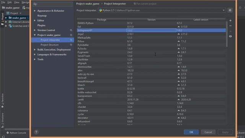Screen dimensions: 245x138
Task: Click the upgrade arrow next to Pillow 7.1.2
Action: click(179, 41)
